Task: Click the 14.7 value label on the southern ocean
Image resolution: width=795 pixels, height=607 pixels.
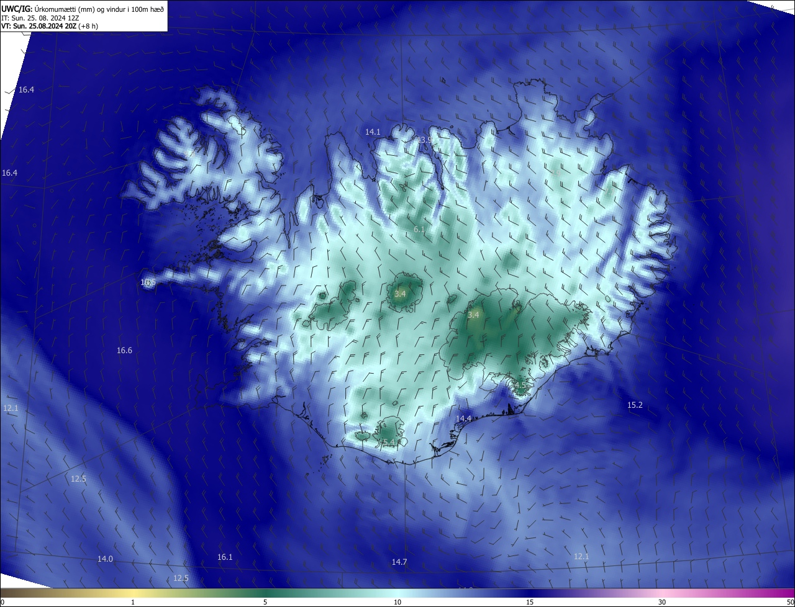Action: (x=399, y=562)
